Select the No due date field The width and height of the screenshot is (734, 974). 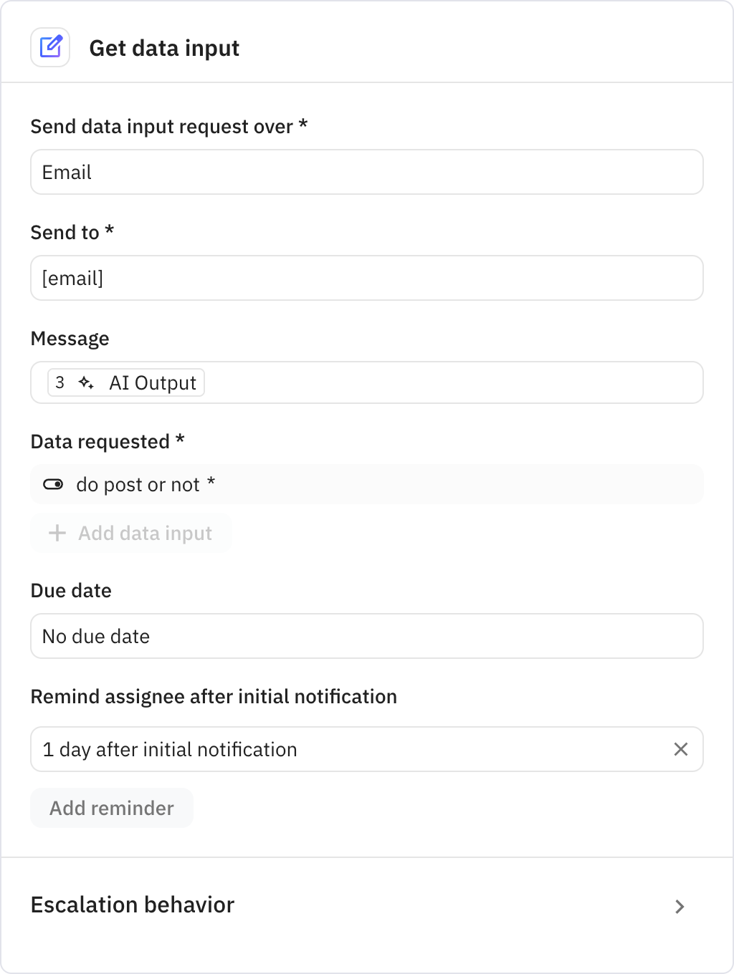367,636
